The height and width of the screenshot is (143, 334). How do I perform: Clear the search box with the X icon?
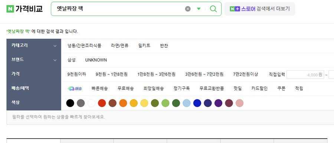pos(188,9)
